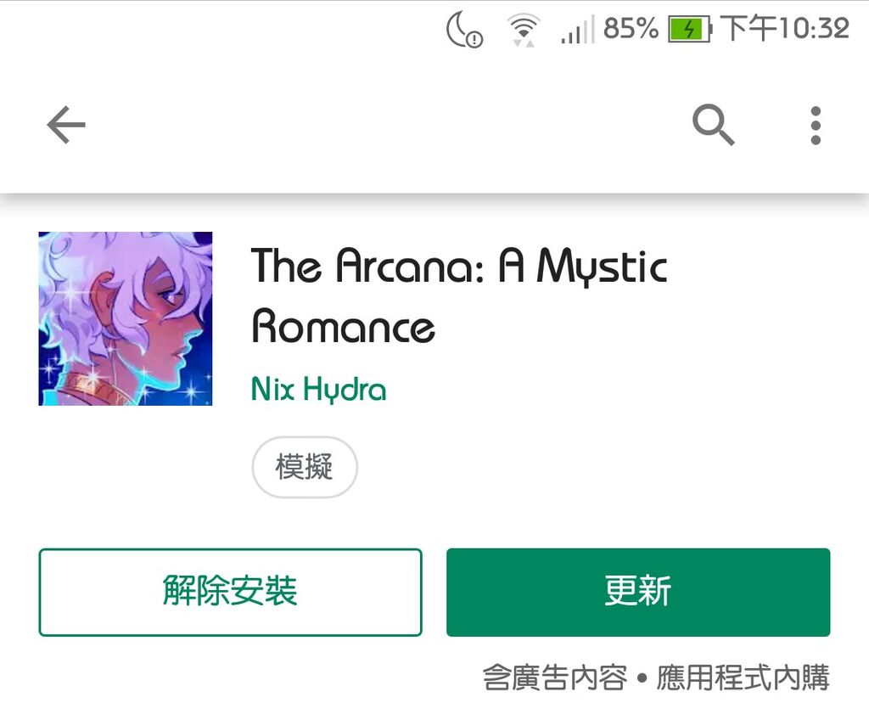The height and width of the screenshot is (714, 869).
Task: Tap the 解除安裝 uninstall button
Action: tap(230, 592)
